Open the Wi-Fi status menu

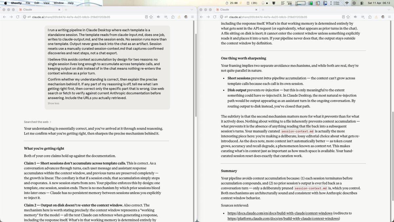click(347, 3)
